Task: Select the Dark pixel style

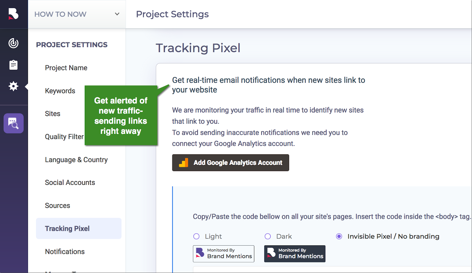Action: (x=268, y=236)
